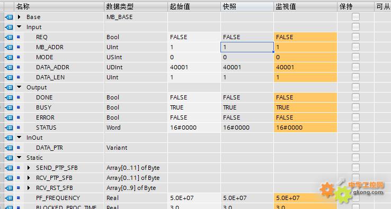Click the DB icon beside the Base row

(9, 17)
